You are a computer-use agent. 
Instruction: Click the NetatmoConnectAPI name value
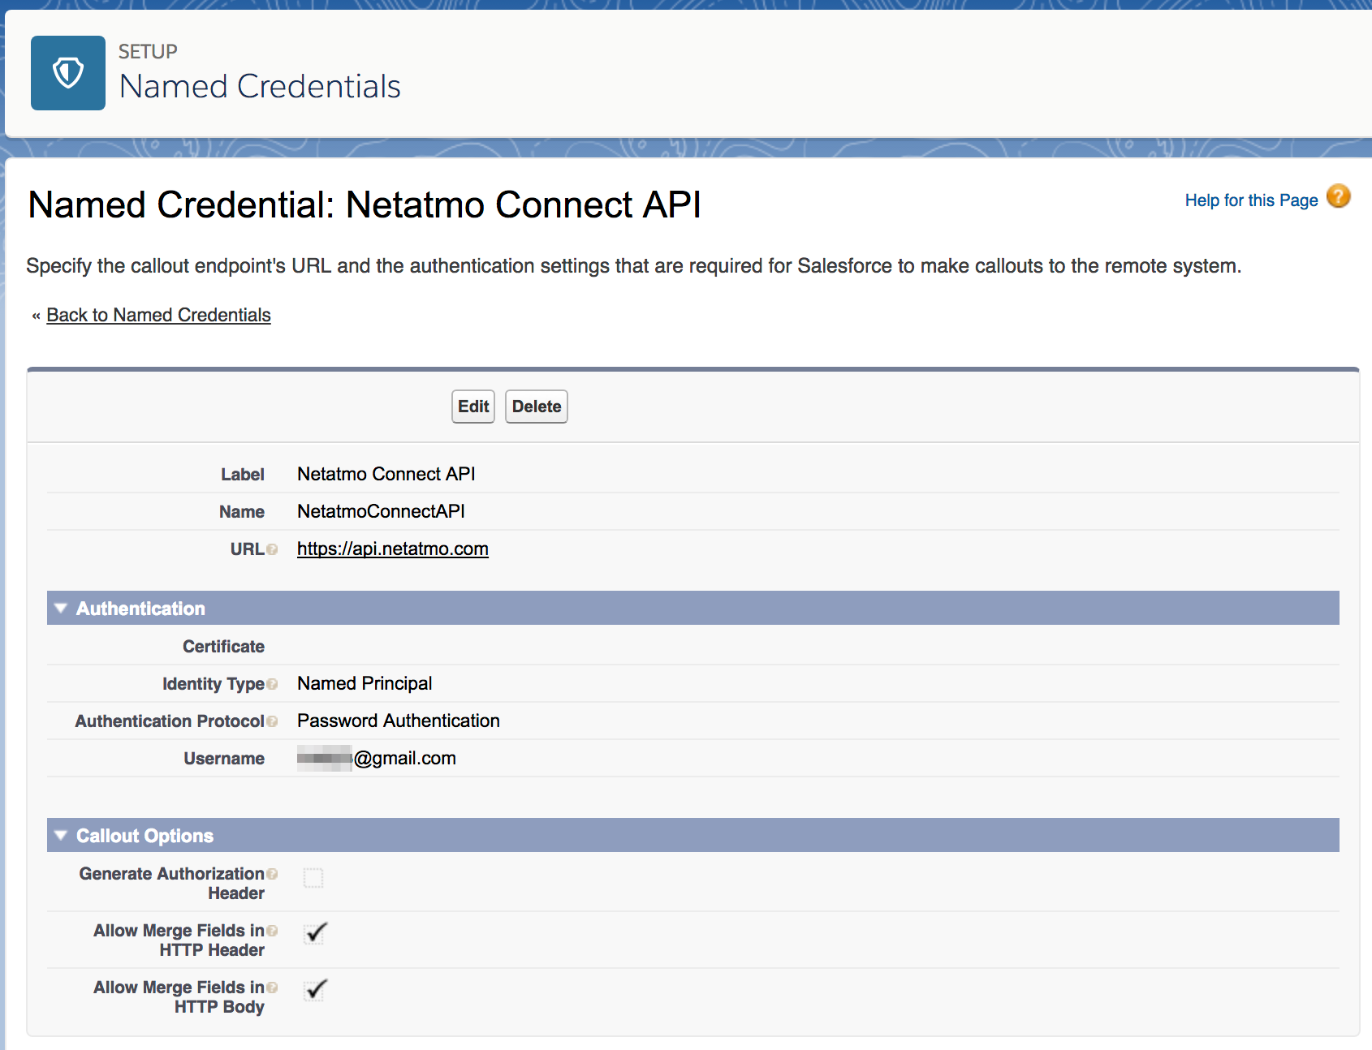(x=381, y=511)
